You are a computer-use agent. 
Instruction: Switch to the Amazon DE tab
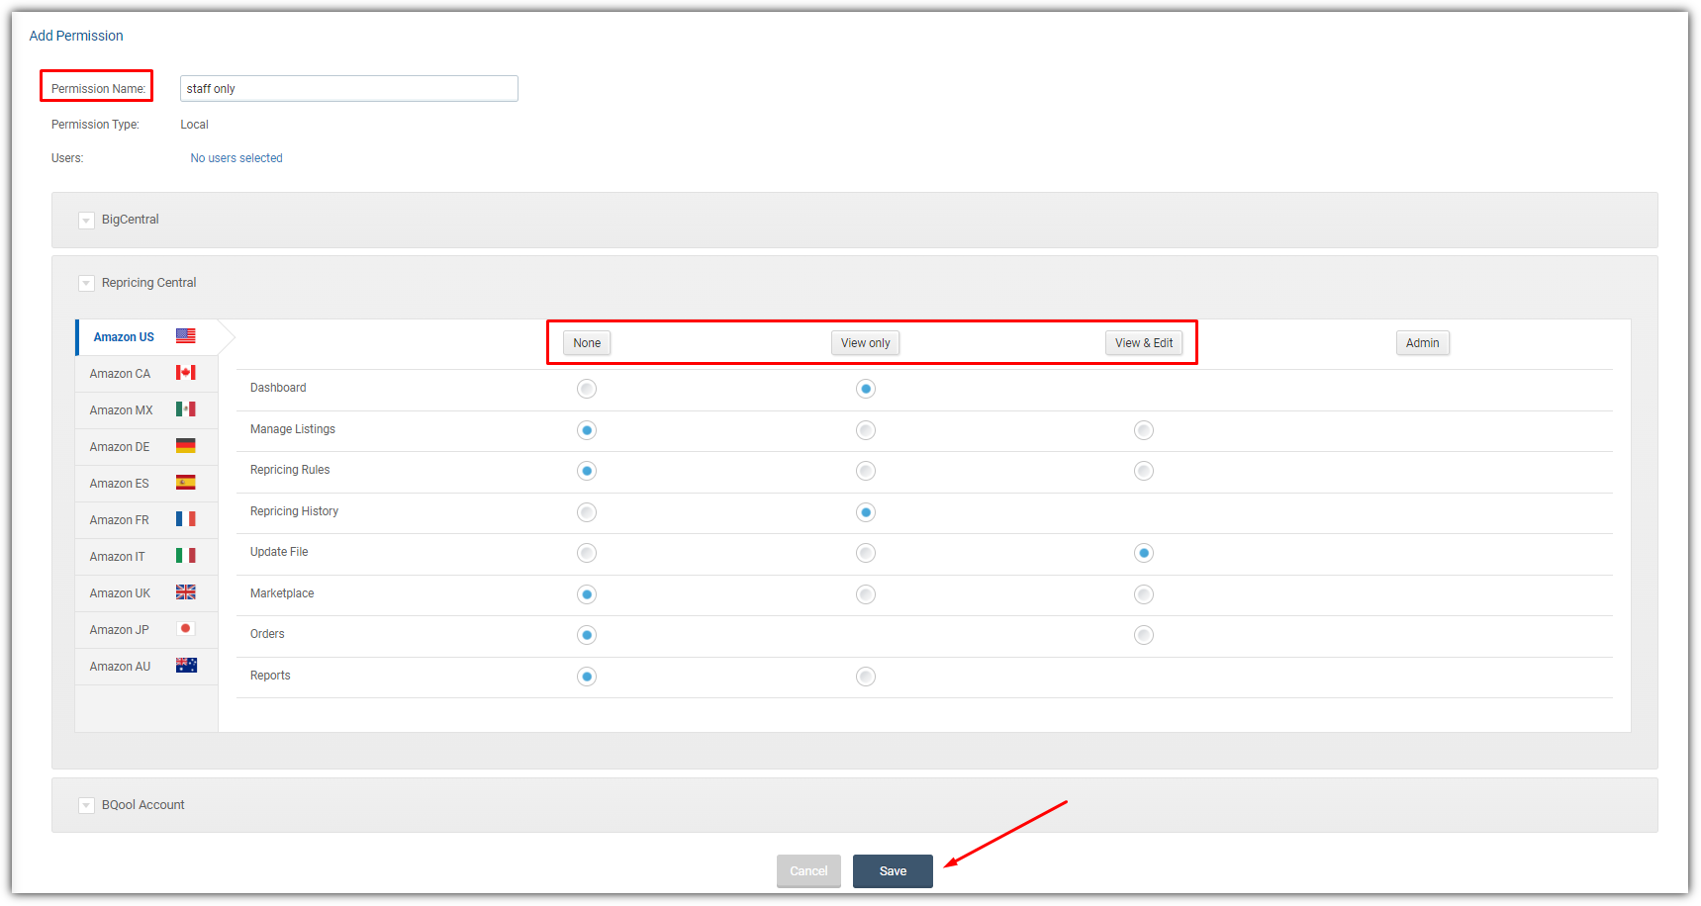click(146, 447)
